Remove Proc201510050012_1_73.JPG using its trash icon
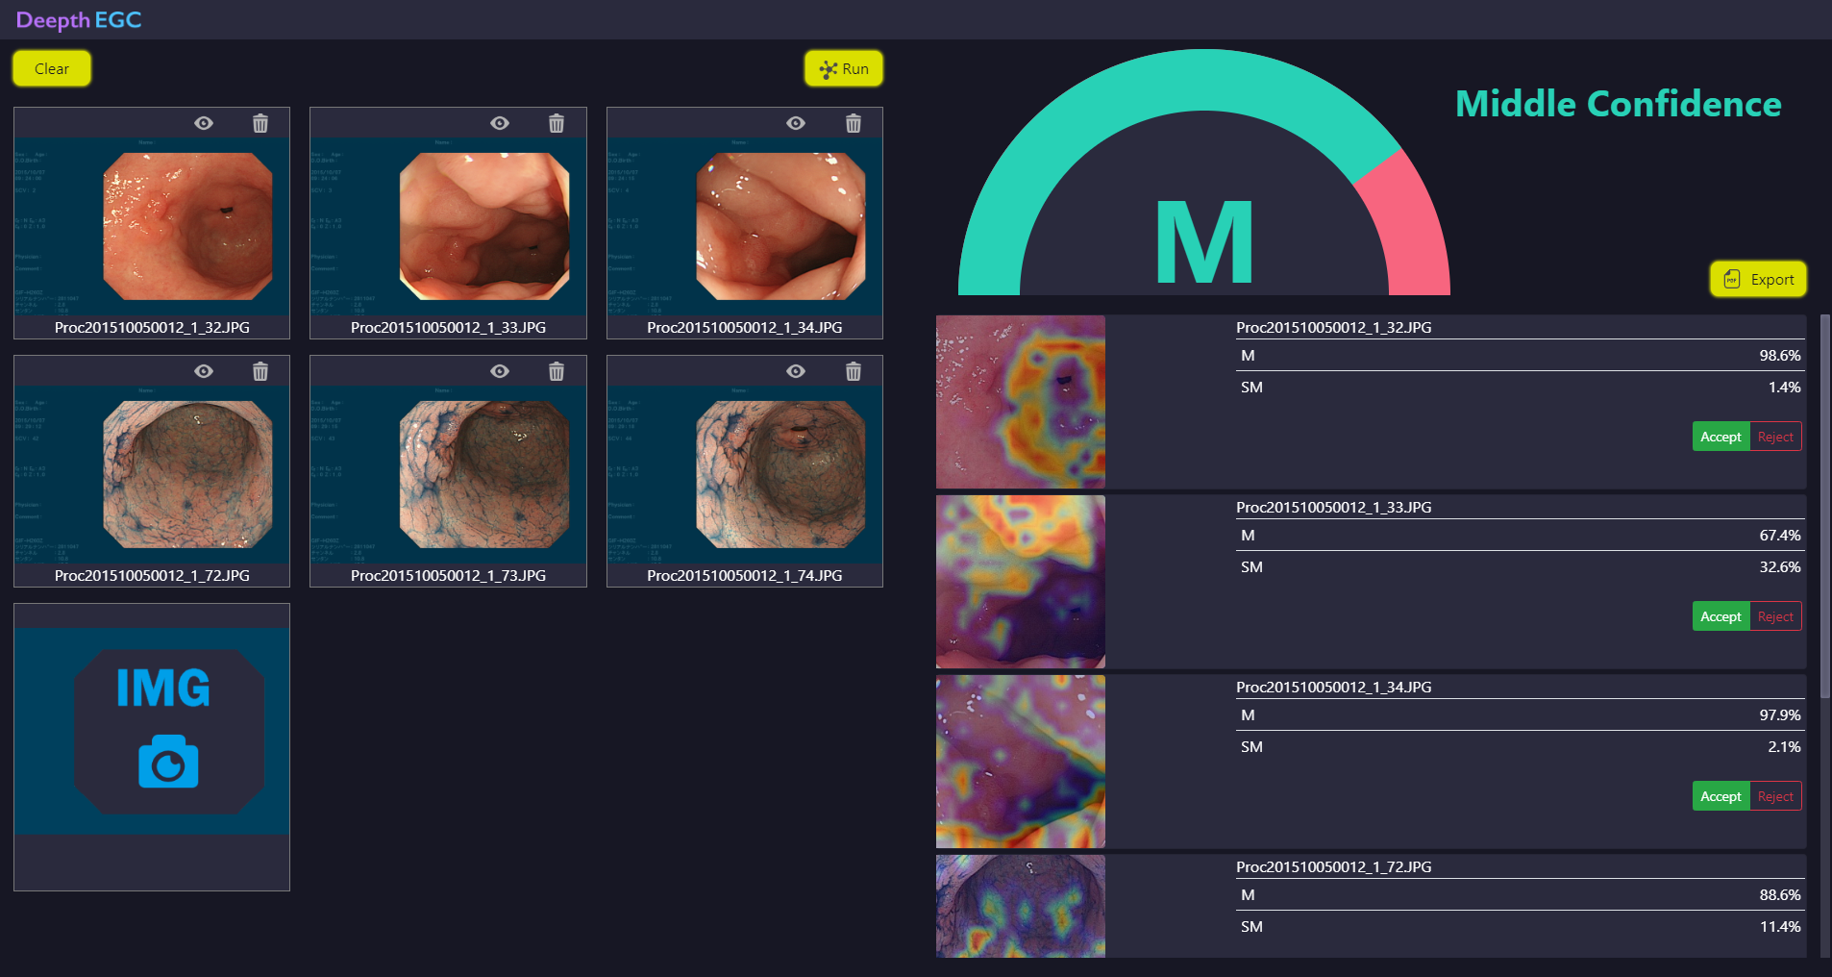 [x=557, y=371]
